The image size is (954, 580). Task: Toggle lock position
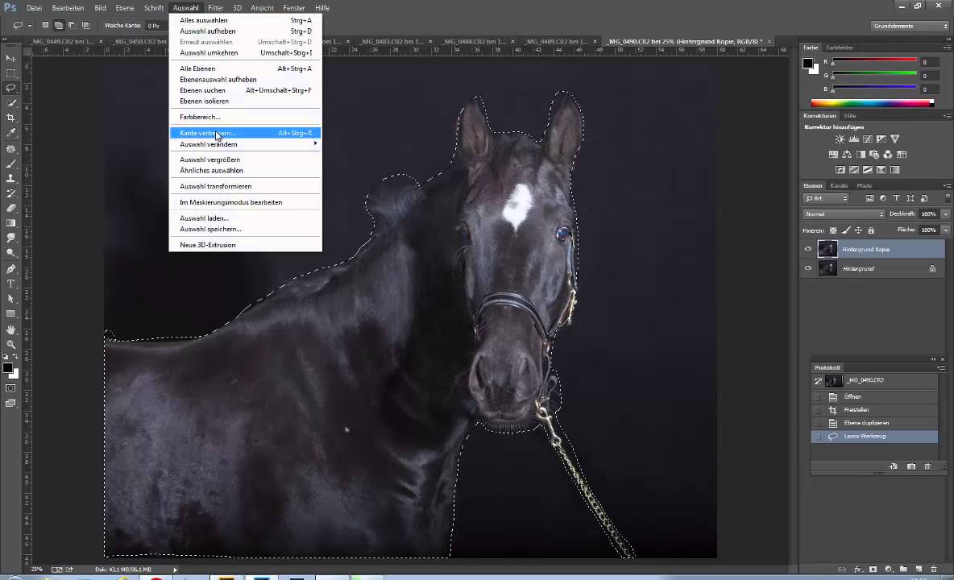click(858, 230)
